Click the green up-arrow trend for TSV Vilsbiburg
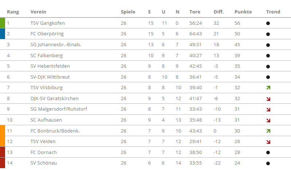The image size is (291, 170). (x=268, y=88)
